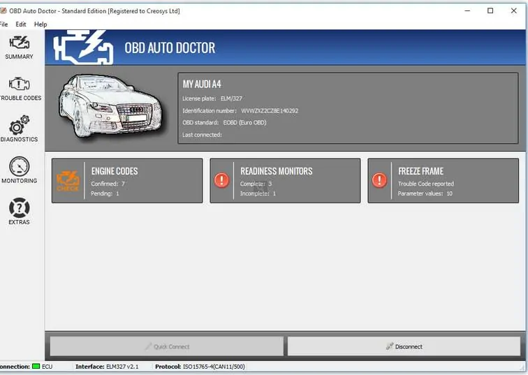Screen dimensions: 528x375
Task: Click the Readiness Monitors red alert icon
Action: click(x=221, y=180)
